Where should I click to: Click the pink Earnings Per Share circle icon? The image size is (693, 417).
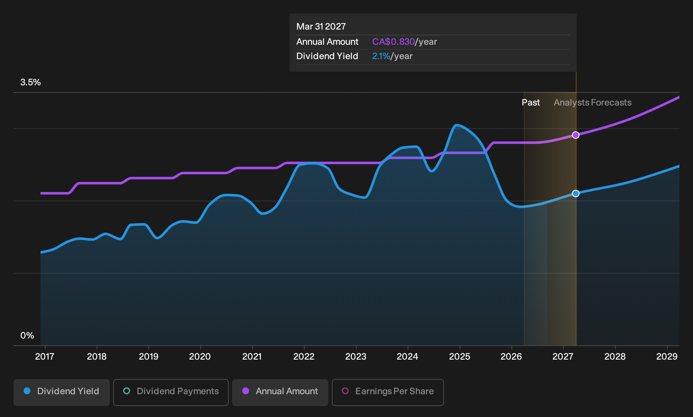tap(345, 391)
